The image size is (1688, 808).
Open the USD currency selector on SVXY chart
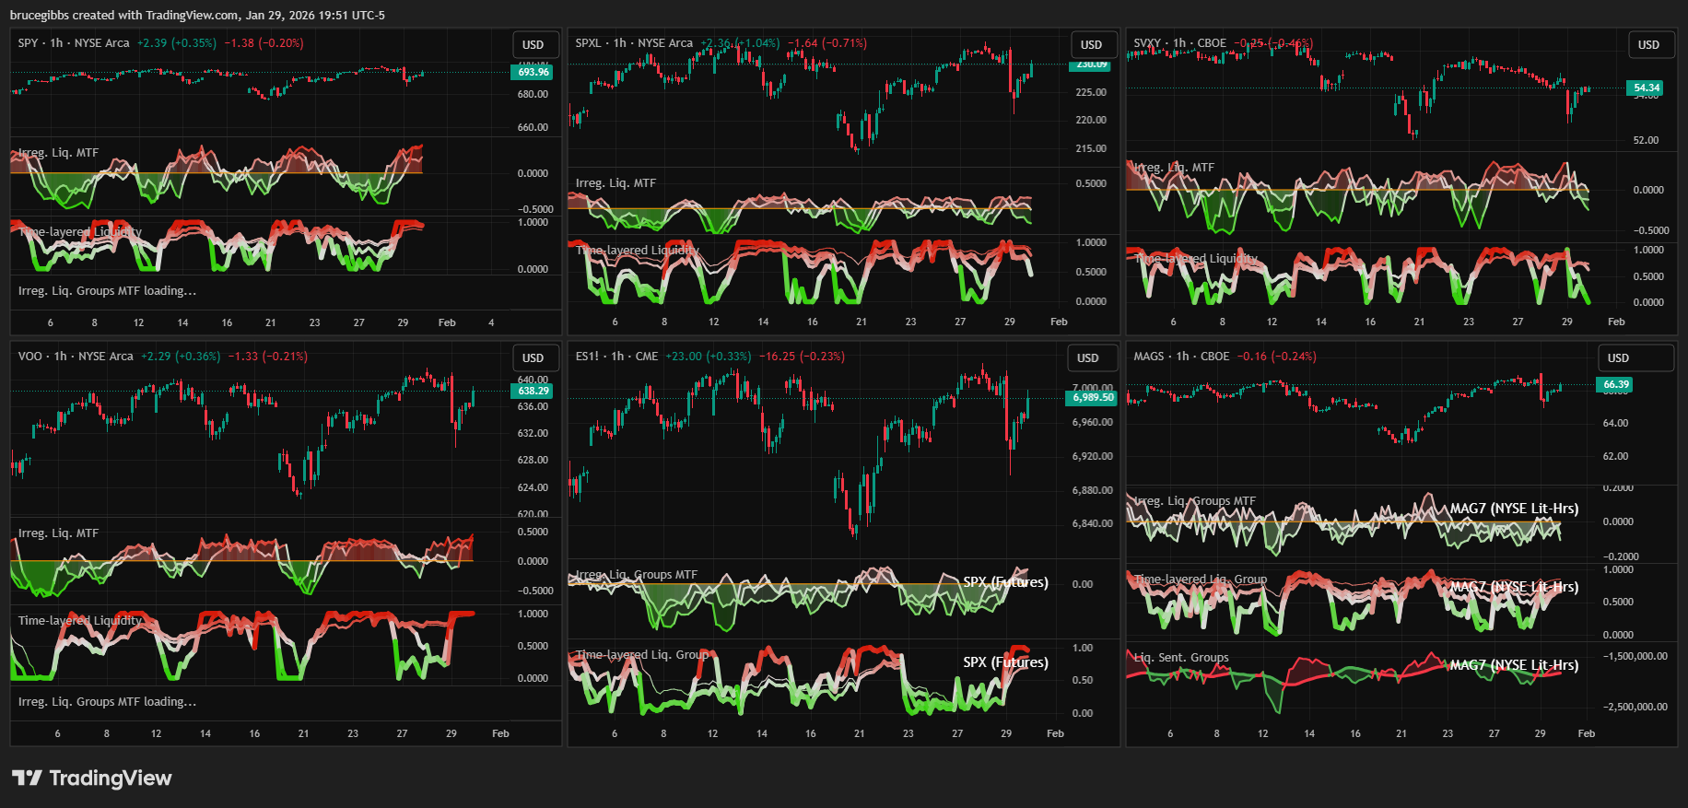click(x=1648, y=44)
